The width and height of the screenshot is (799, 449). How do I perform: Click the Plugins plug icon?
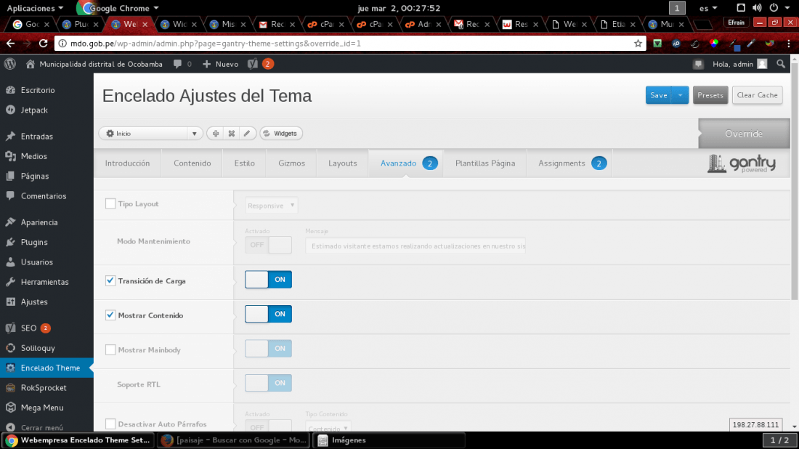click(x=10, y=242)
